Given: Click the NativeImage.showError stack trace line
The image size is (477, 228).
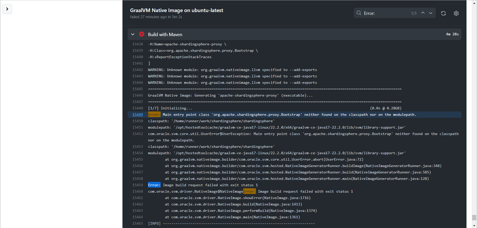Looking at the screenshot, I should [238, 198].
